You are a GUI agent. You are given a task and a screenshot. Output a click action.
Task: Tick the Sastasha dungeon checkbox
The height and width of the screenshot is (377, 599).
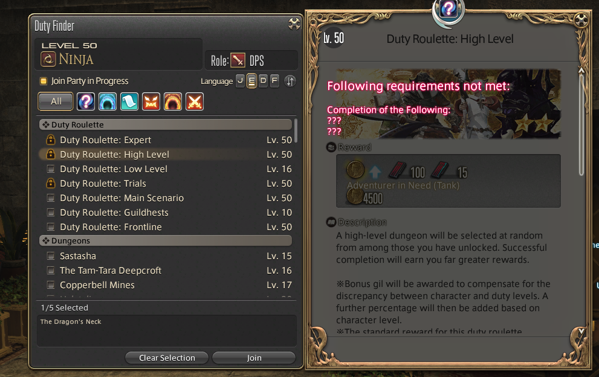[50, 256]
